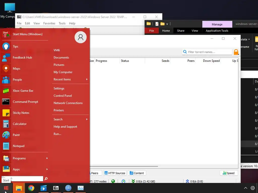The width and height of the screenshot is (258, 193).
Task: Open the Explorer File tab
Action: (x=151, y=31)
